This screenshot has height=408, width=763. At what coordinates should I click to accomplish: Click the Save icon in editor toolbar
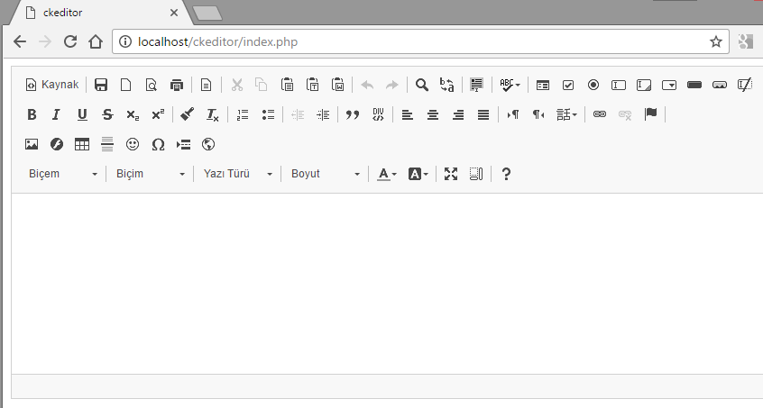point(101,85)
